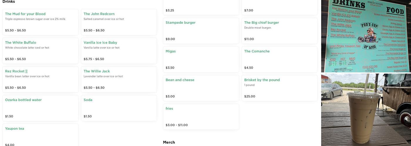Open the iced coffee cup photo
This screenshot has height=146, width=411.
[366, 110]
